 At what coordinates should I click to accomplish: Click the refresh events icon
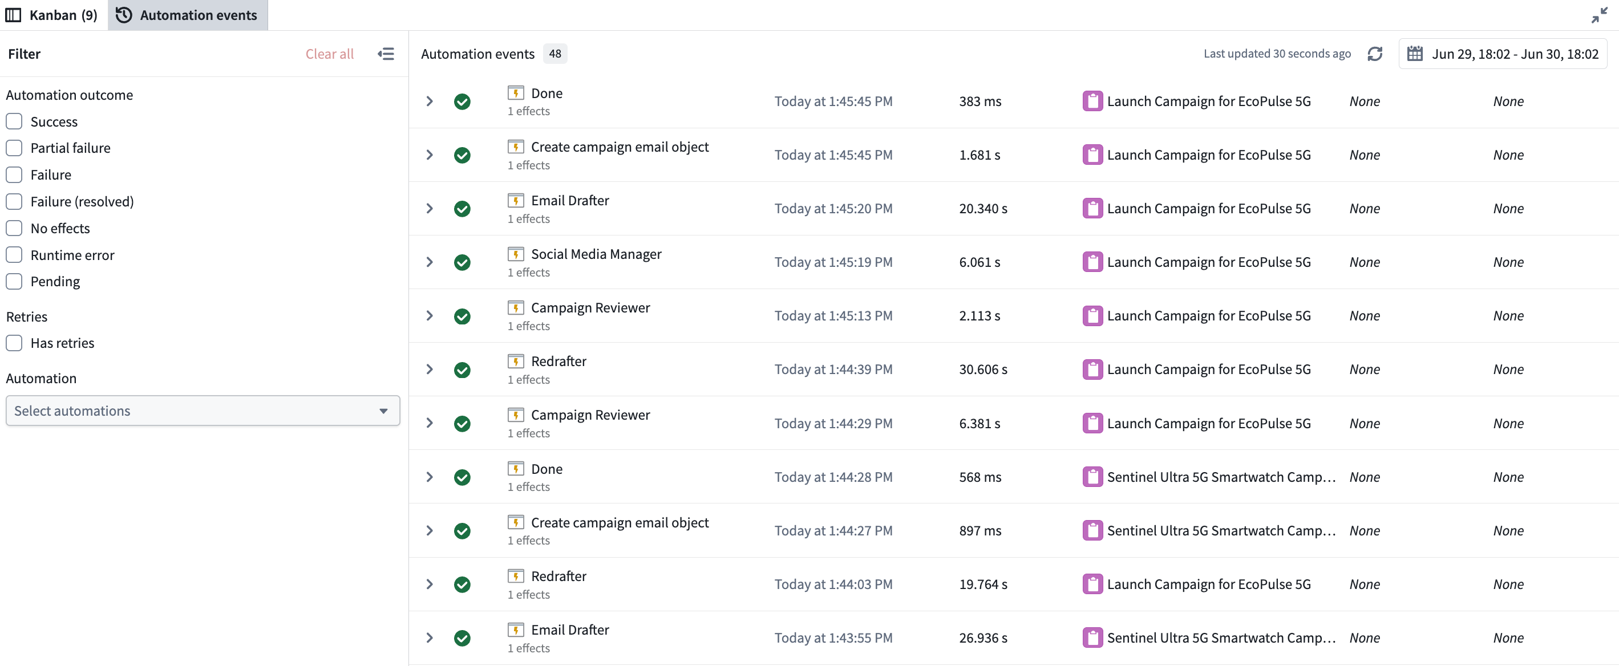click(1374, 54)
